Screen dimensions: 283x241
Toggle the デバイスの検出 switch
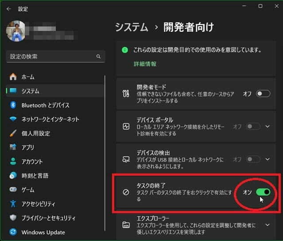coord(253,159)
